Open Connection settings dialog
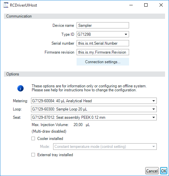Viewport: 169px width, 176px height. pyautogui.click(x=103, y=62)
